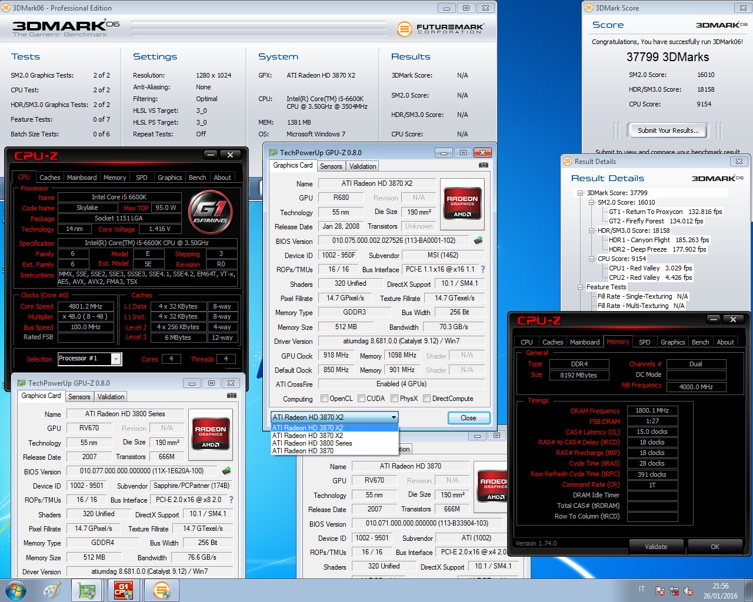Click the BIOS save icon beside 11X-1E620A-100
The height and width of the screenshot is (602, 753).
(226, 471)
